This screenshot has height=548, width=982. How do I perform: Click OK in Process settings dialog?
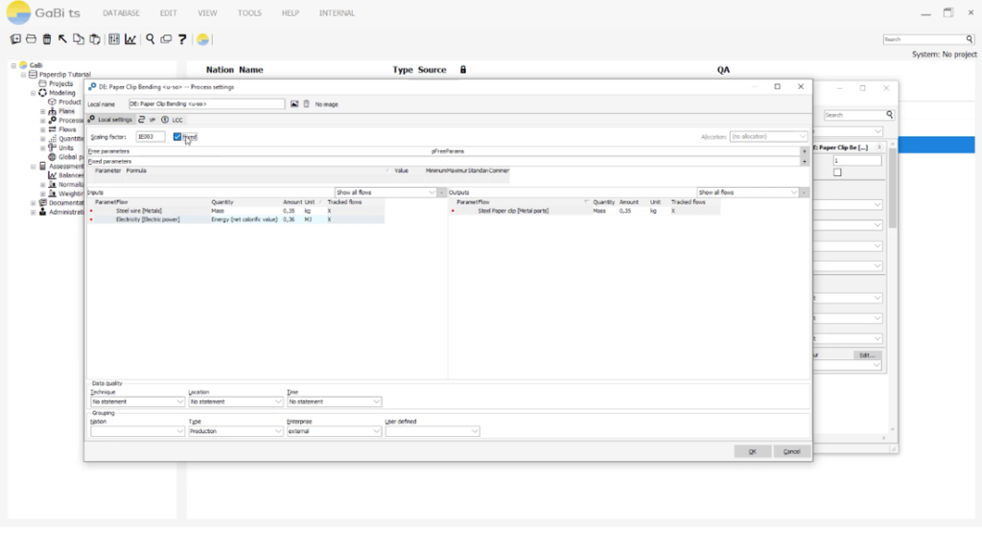[752, 451]
